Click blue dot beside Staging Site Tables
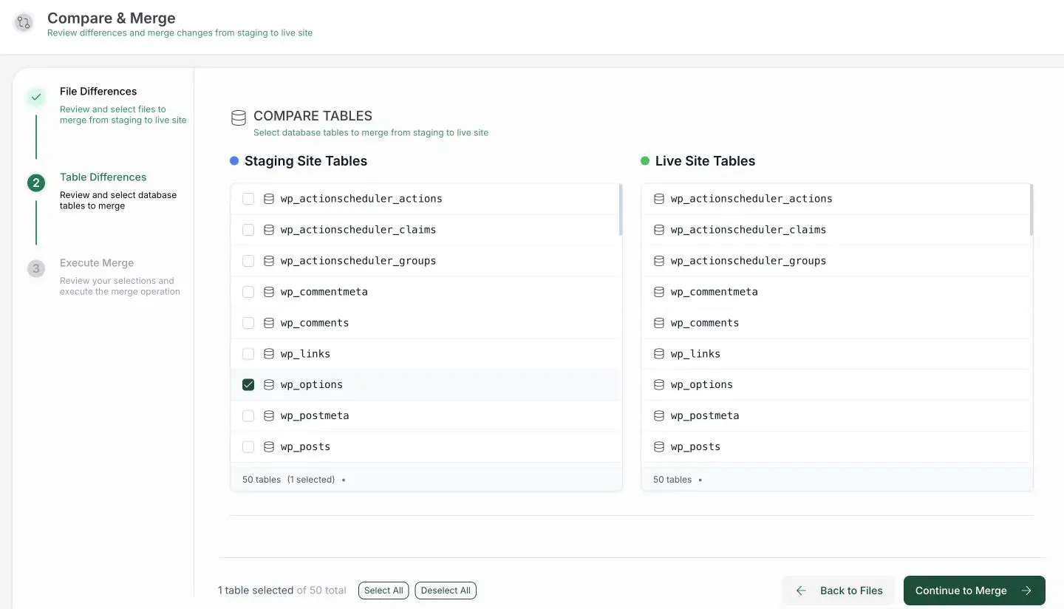 pyautogui.click(x=234, y=161)
